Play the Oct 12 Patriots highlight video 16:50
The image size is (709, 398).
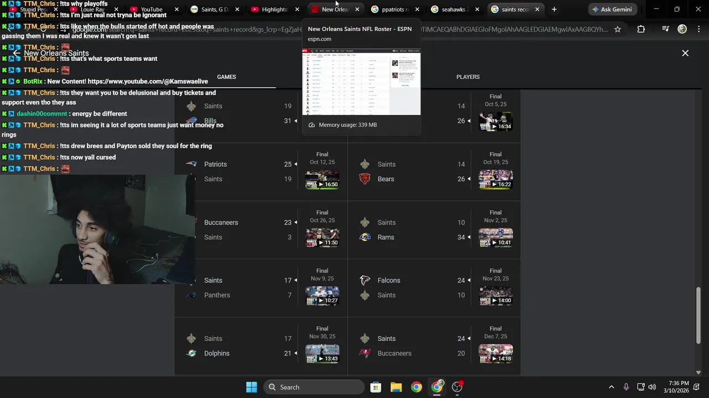[322, 180]
